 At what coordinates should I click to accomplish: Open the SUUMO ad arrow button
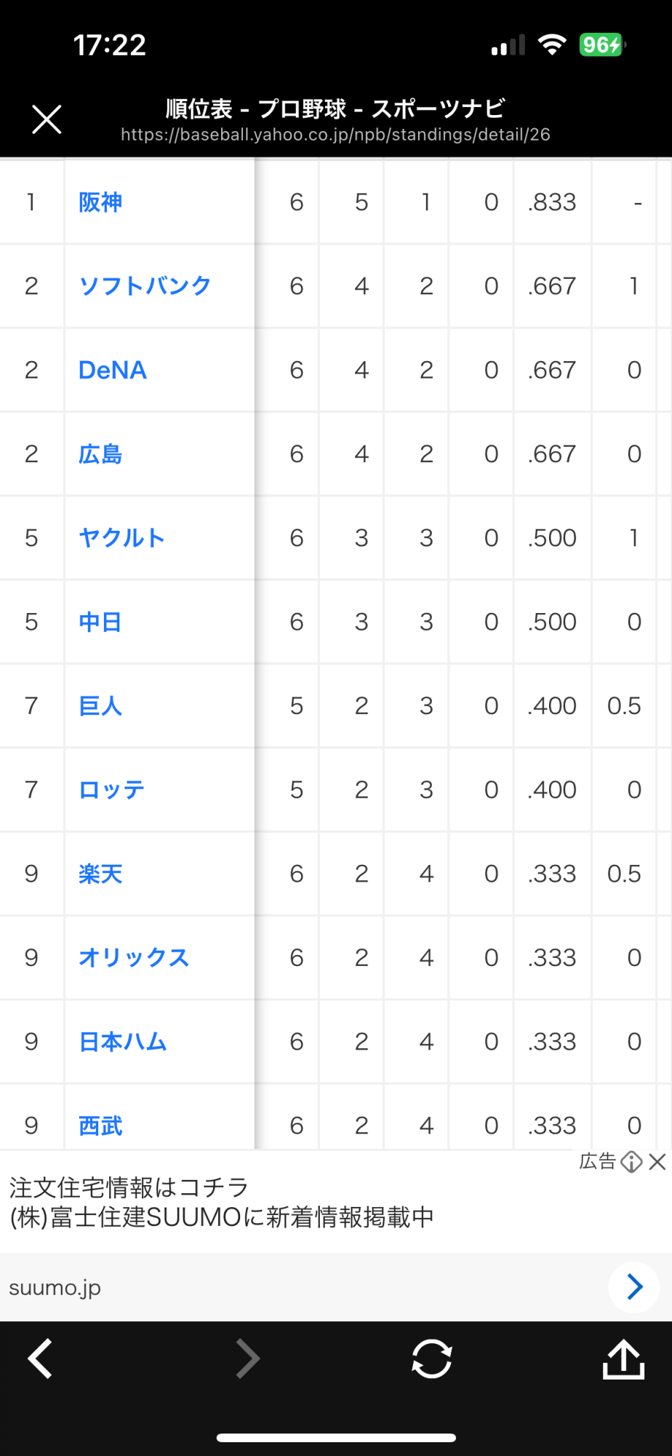click(x=634, y=1287)
